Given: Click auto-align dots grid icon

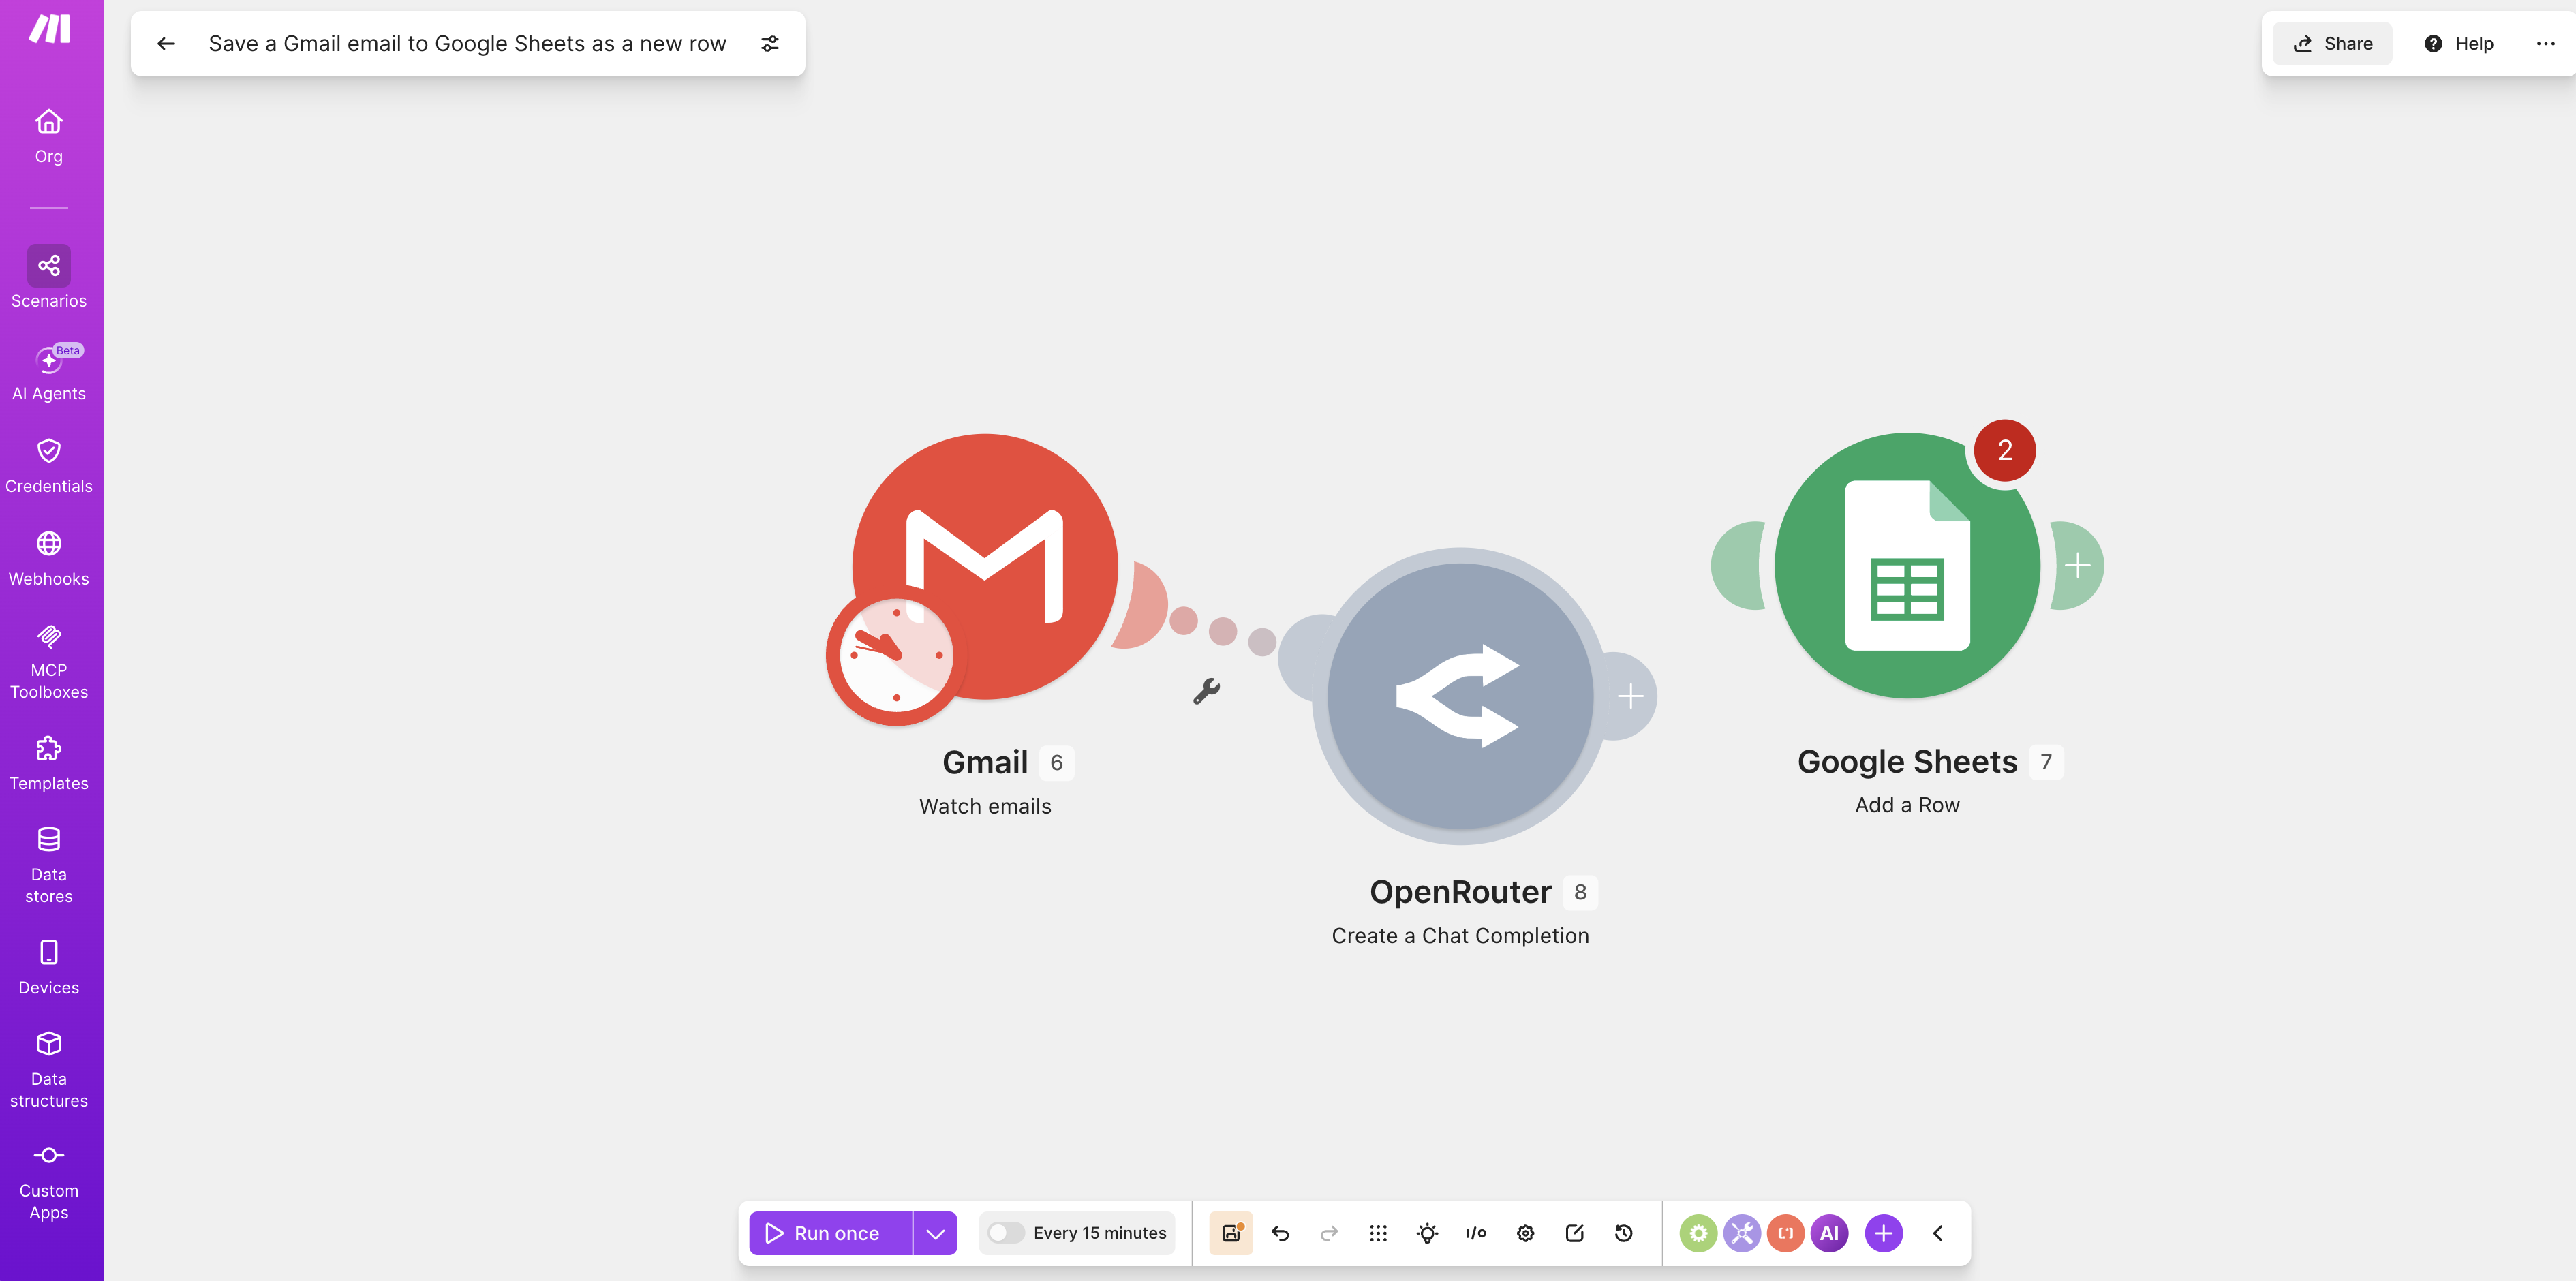Looking at the screenshot, I should coord(1378,1233).
